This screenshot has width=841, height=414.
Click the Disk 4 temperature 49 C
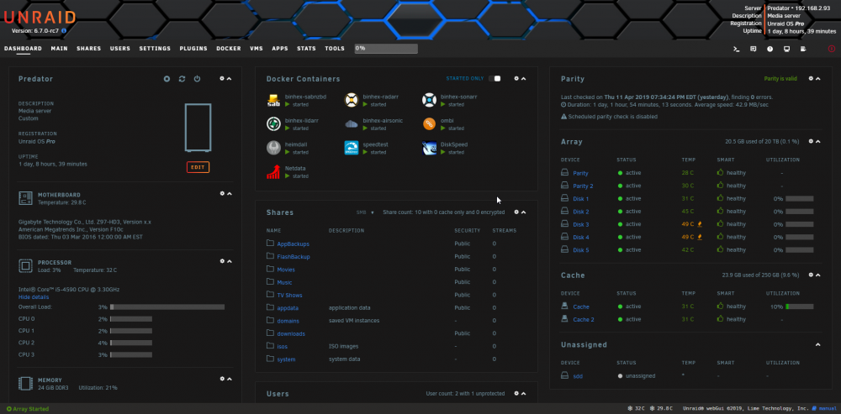(688, 237)
